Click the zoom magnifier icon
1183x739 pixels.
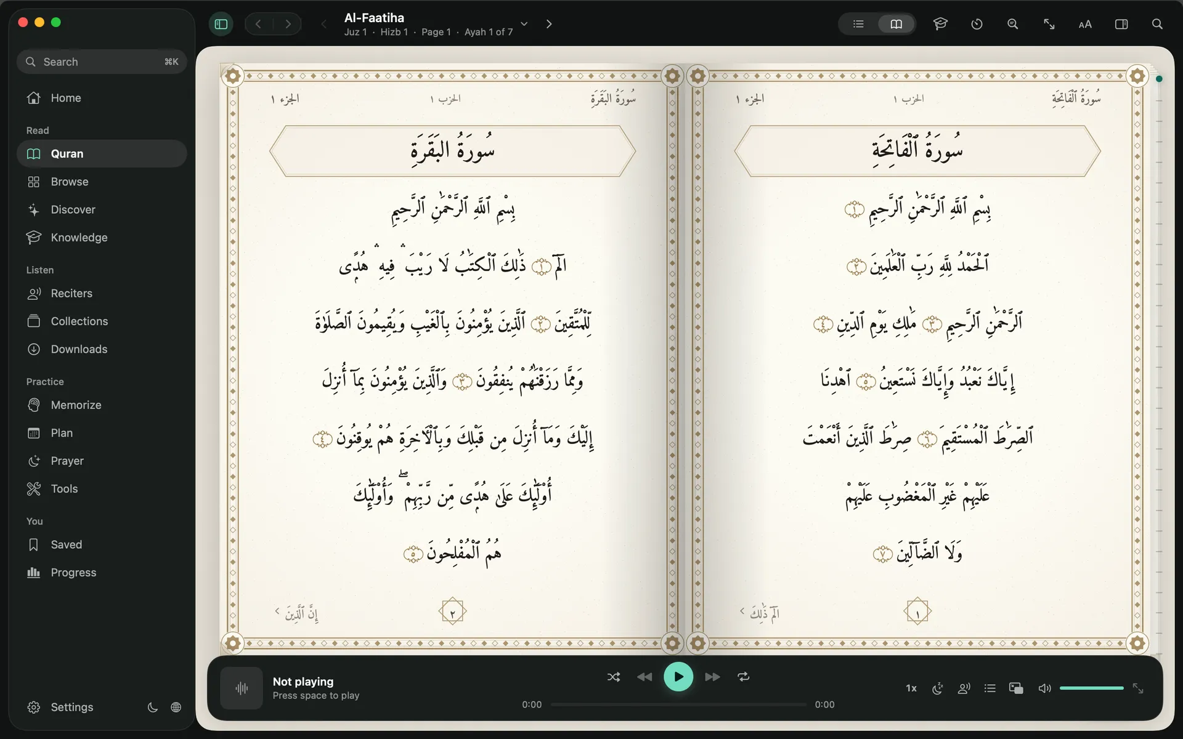click(1012, 24)
